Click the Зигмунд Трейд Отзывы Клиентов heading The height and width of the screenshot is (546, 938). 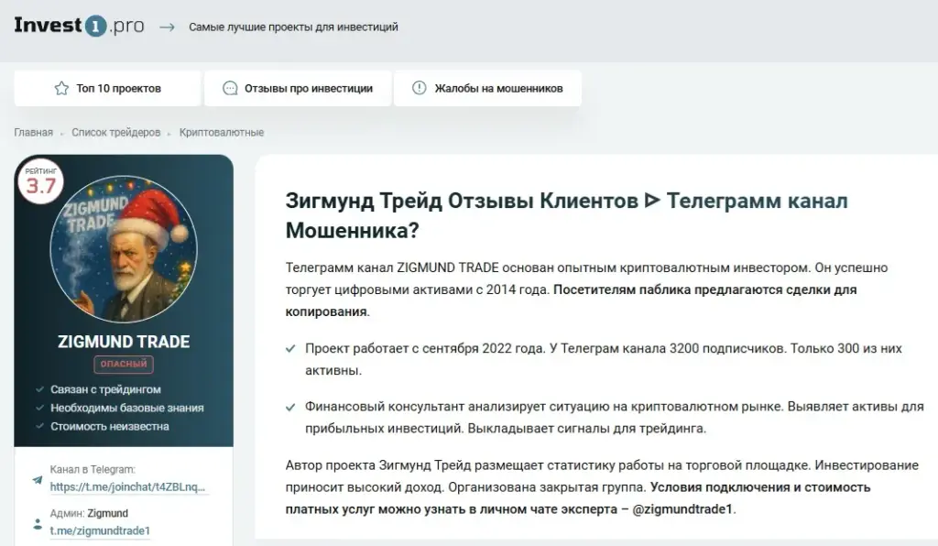coord(566,215)
